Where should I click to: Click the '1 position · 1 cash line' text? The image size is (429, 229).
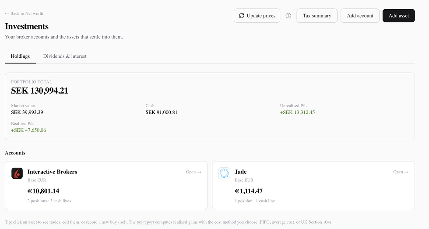point(255,201)
